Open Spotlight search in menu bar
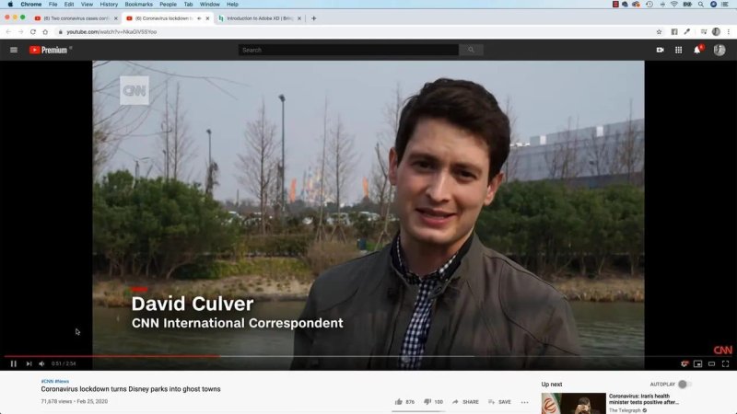This screenshot has width=737, height=414. click(701, 5)
